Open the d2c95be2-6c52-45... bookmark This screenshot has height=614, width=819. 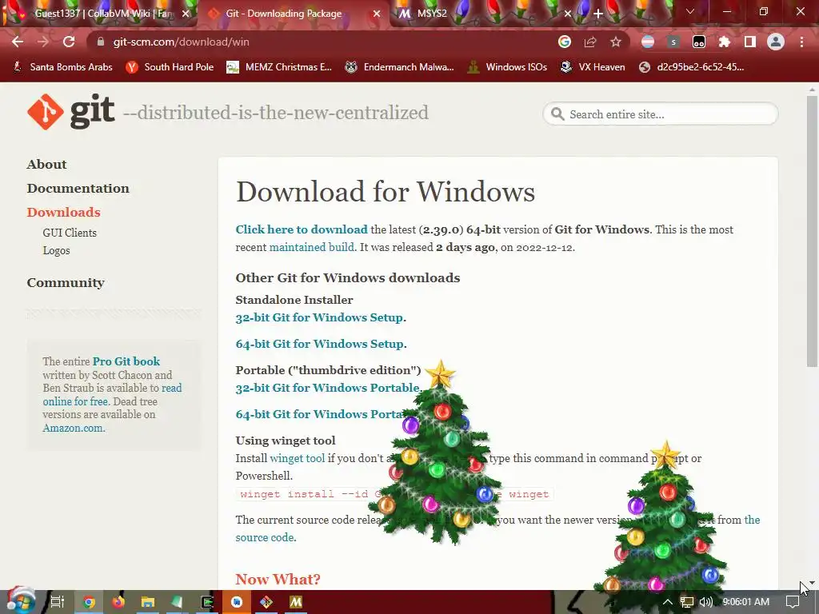coord(692,67)
